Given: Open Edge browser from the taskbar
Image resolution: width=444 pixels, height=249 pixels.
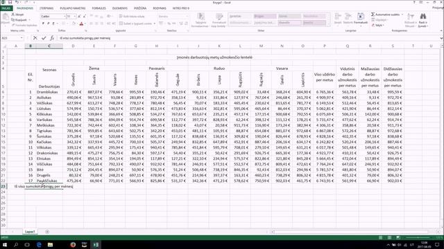Looking at the screenshot, I should tap(39, 245).
